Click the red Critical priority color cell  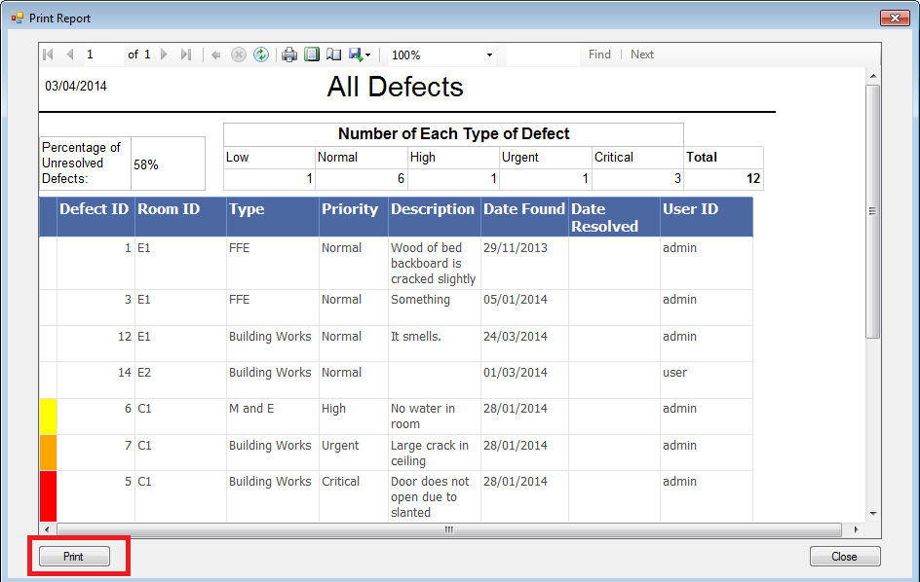coord(48,495)
